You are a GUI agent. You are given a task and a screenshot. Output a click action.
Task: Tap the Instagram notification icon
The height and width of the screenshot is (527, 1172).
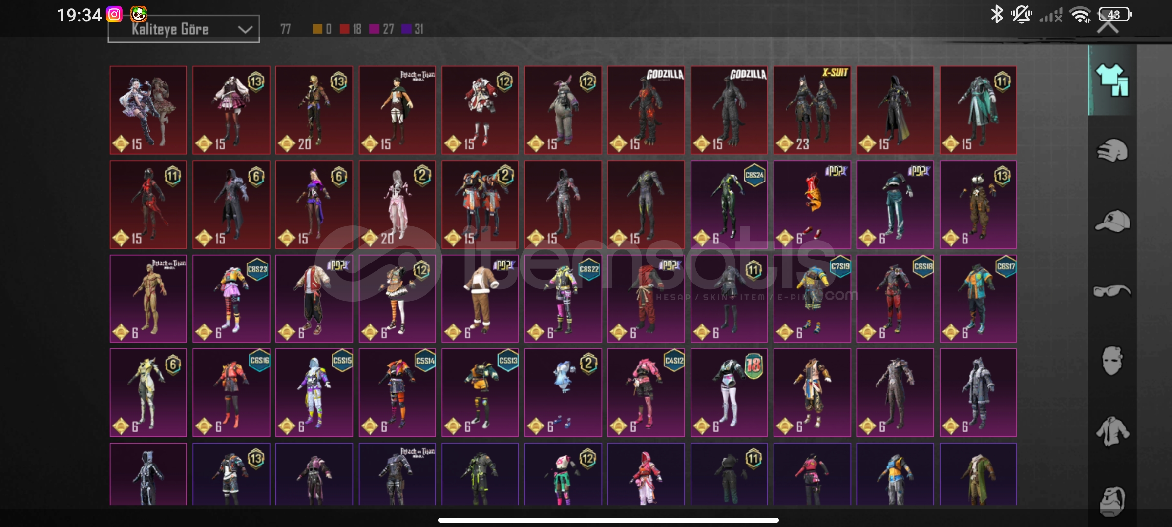114,15
